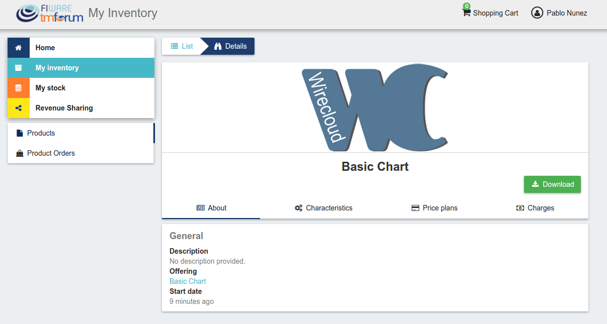This screenshot has height=324, width=607.
Task: Click the Wirecloud product image
Action: 375,107
